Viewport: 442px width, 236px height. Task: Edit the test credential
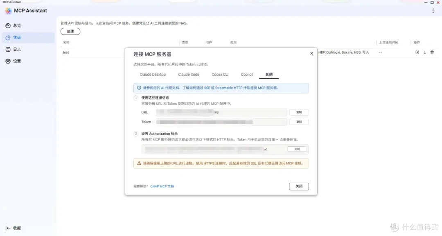coord(417,52)
